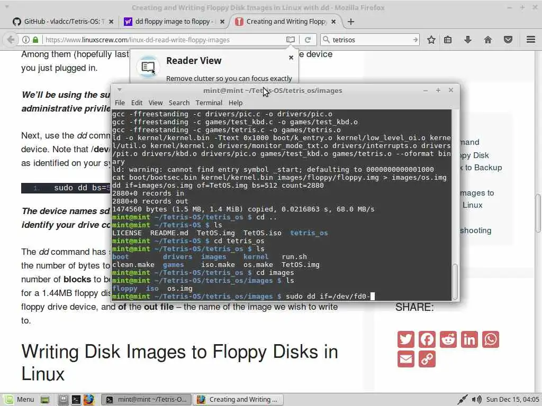Click the Firefox page scrollbar thumb
542x406 pixels.
coord(538,214)
